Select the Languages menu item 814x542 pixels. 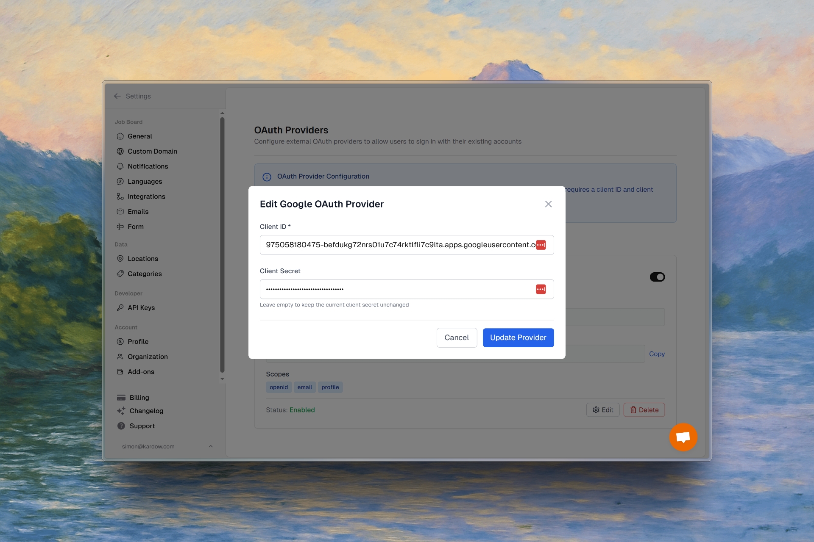tap(145, 181)
